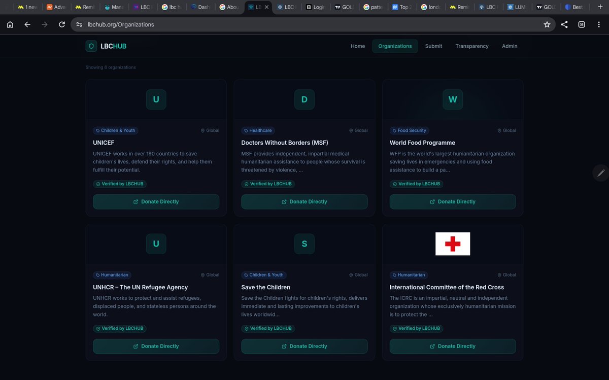Click the Verified by LBCHUB badge on World Food Programme
This screenshot has height=380, width=609.
[x=417, y=184]
